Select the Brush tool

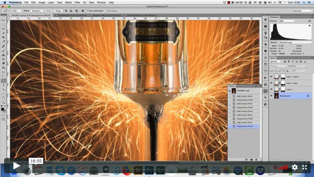(x=3, y=50)
